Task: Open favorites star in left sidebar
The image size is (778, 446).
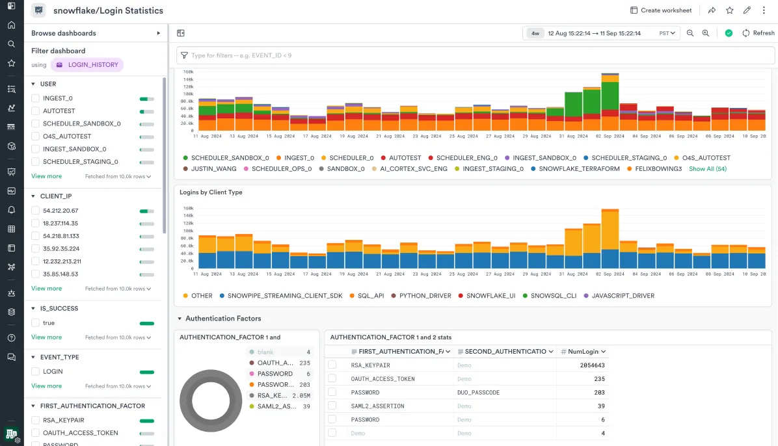Action: pos(12,63)
